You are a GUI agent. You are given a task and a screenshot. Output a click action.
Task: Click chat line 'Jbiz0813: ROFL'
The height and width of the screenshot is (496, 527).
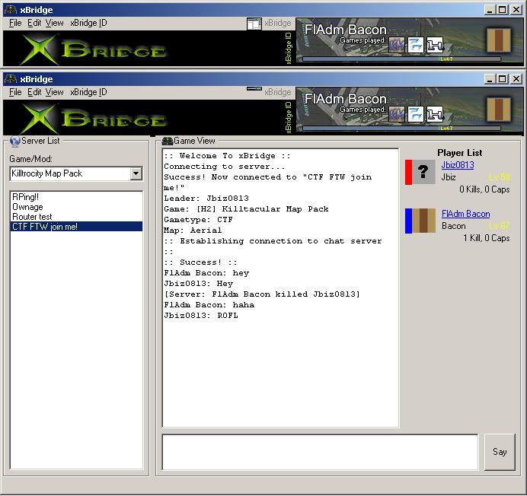click(201, 316)
